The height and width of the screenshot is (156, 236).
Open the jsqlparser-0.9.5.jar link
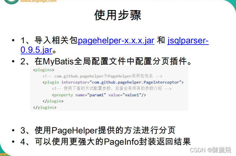pyautogui.click(x=188, y=41)
